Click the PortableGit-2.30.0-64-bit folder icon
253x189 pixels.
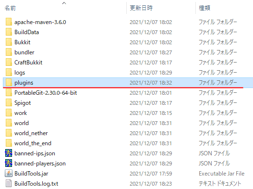(9, 92)
